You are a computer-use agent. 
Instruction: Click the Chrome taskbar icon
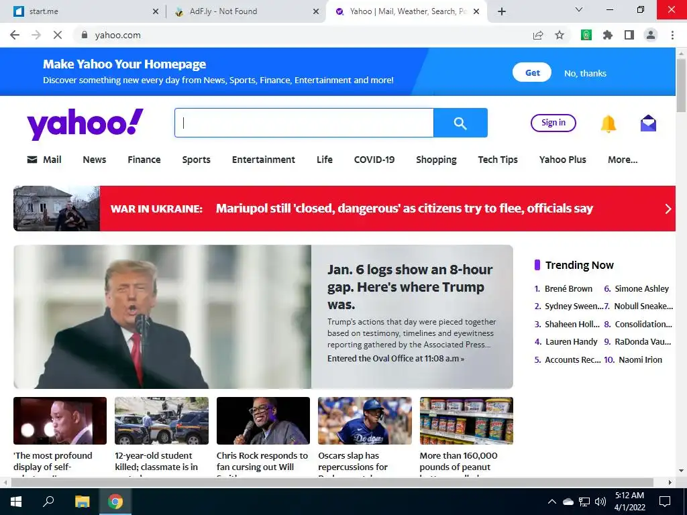pyautogui.click(x=115, y=502)
